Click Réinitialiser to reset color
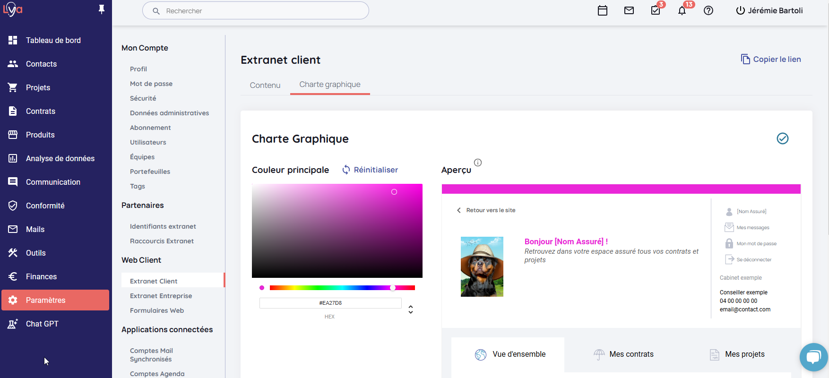This screenshot has height=378, width=829. pos(370,170)
